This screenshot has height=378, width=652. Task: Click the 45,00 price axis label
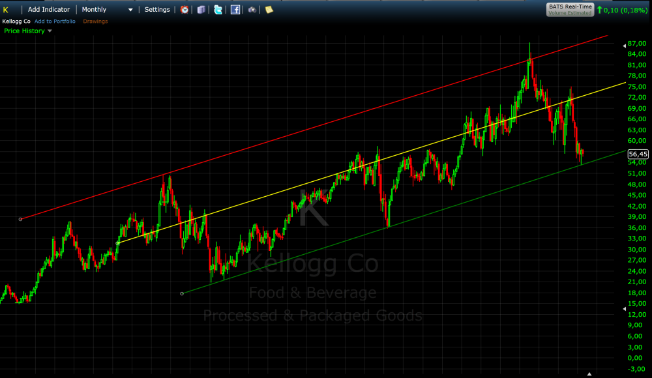point(637,195)
